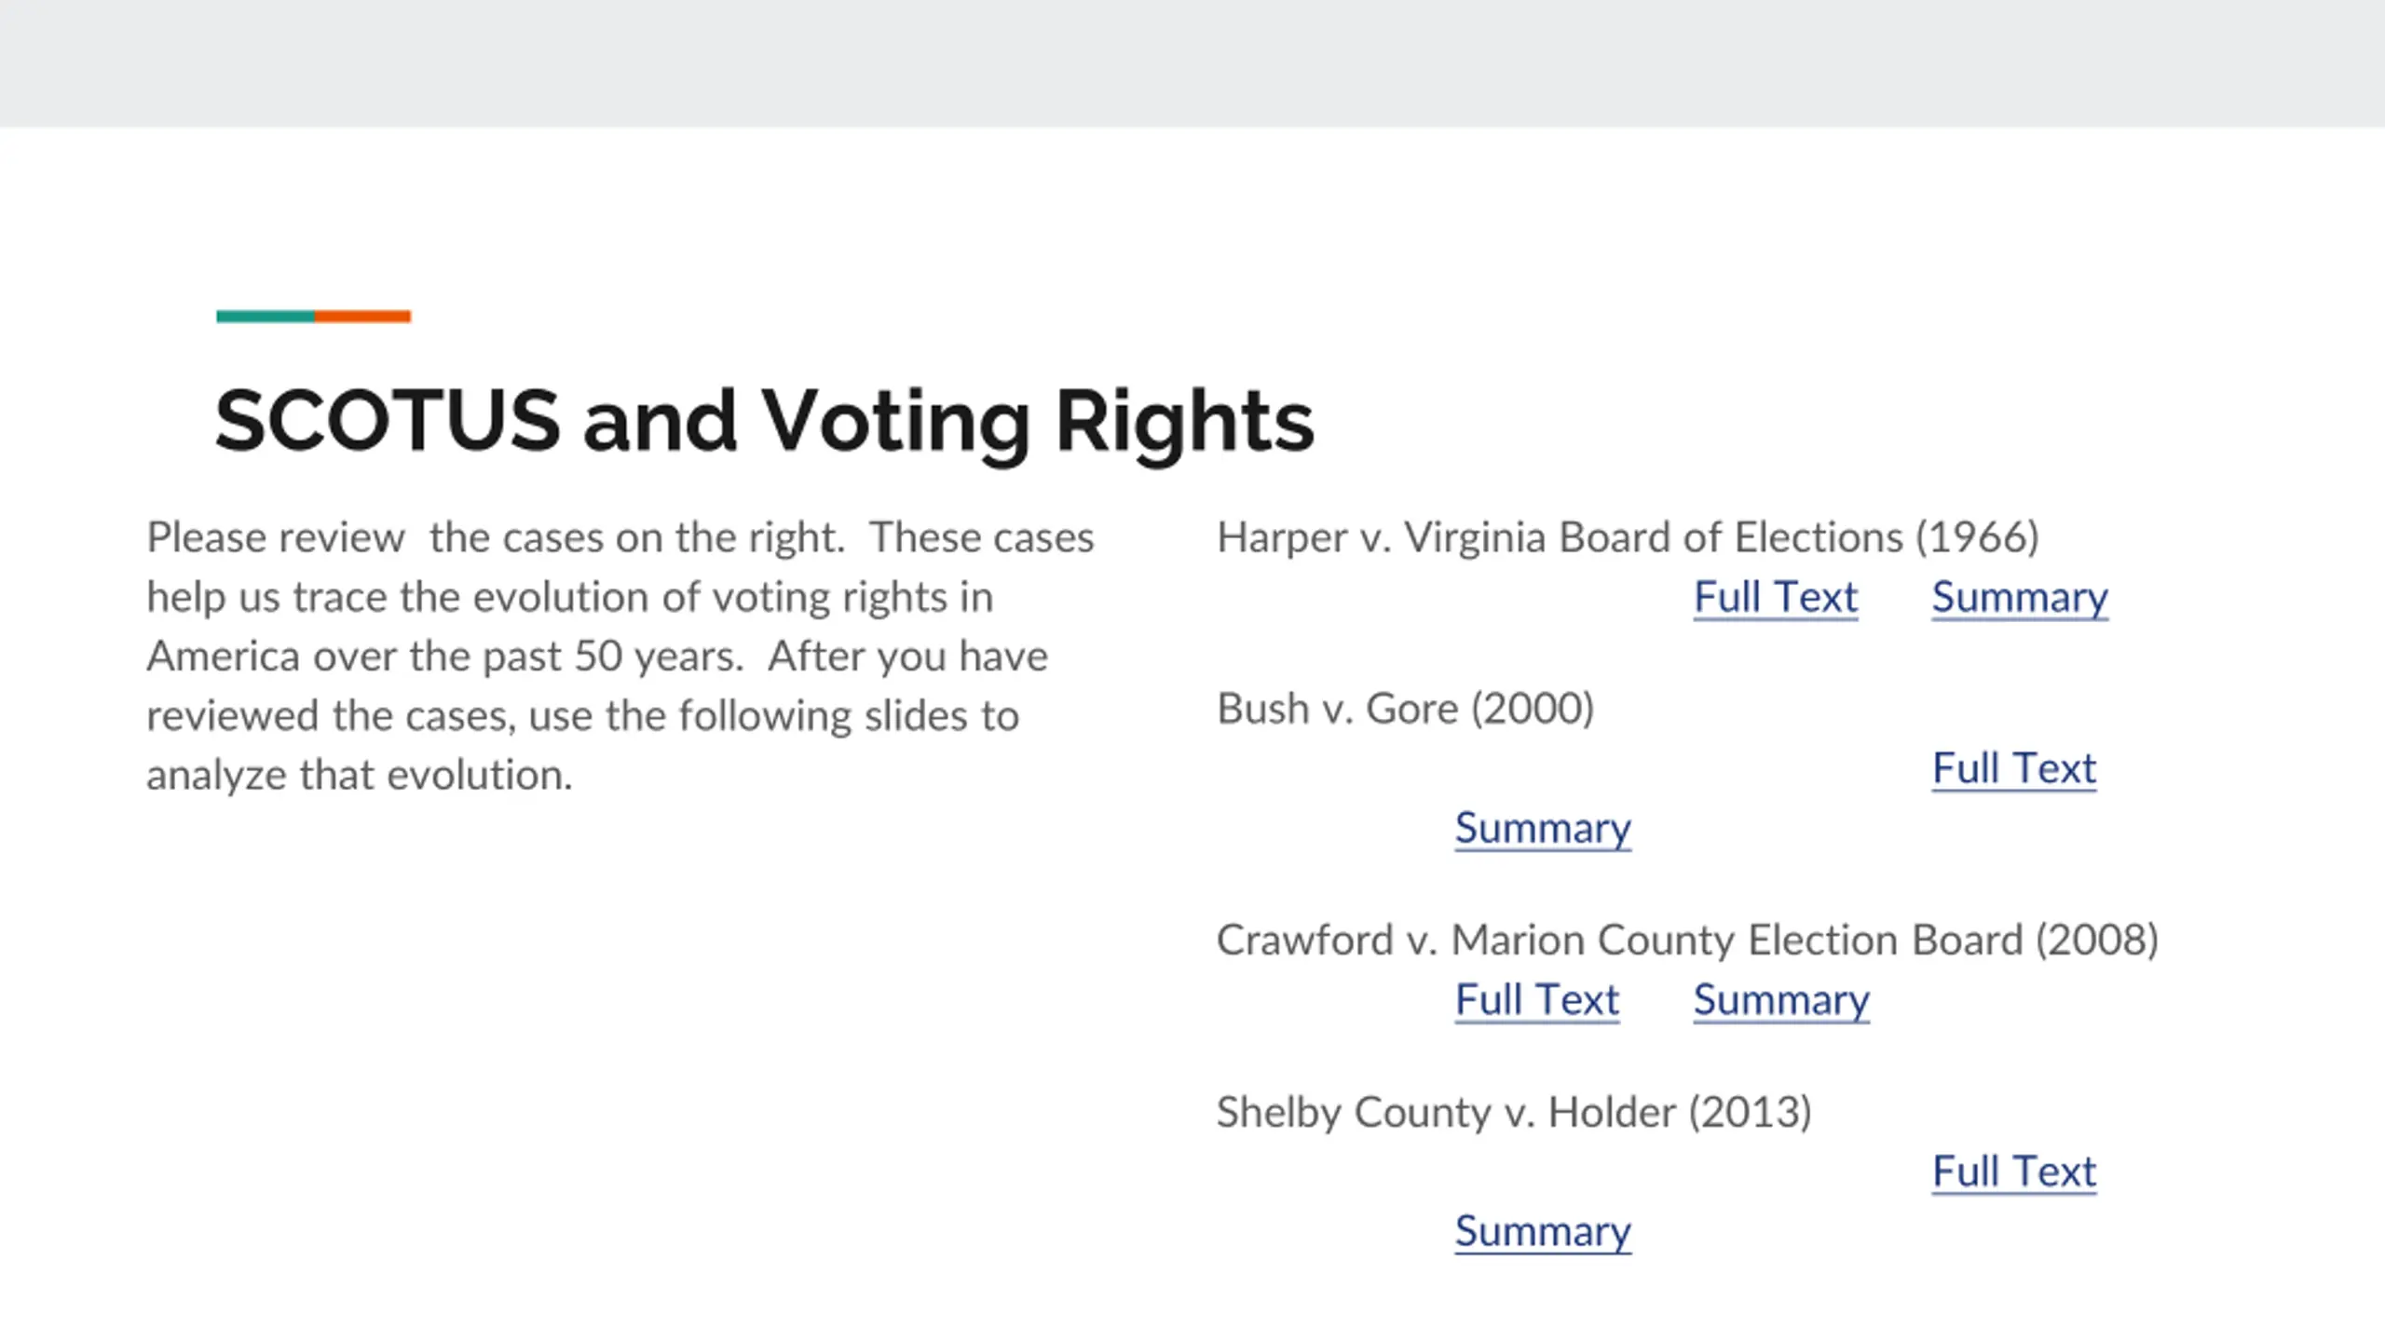Open Full Text link for Crawford v. Marion County
Screen dimensions: 2385x1341
1537,999
